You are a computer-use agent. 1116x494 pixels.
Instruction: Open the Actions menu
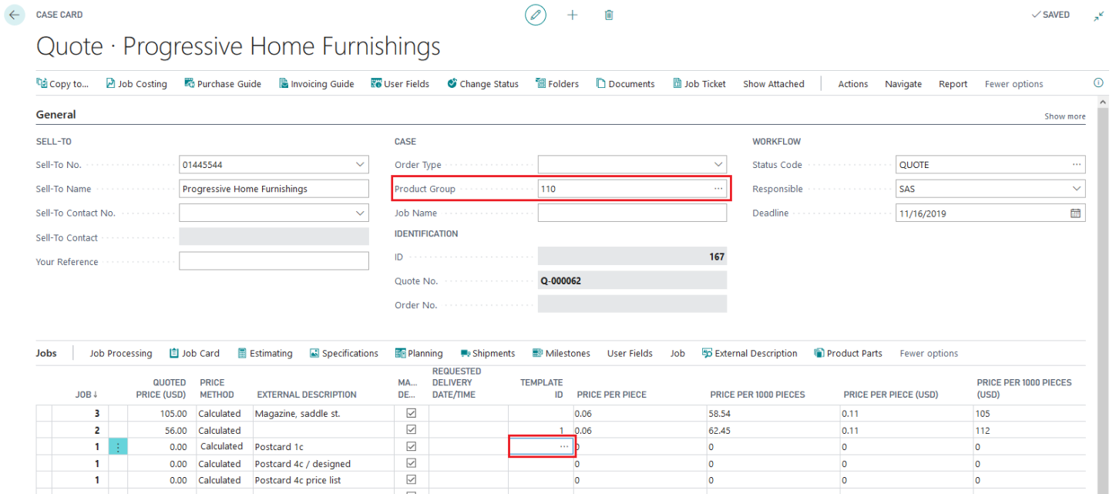[853, 84]
